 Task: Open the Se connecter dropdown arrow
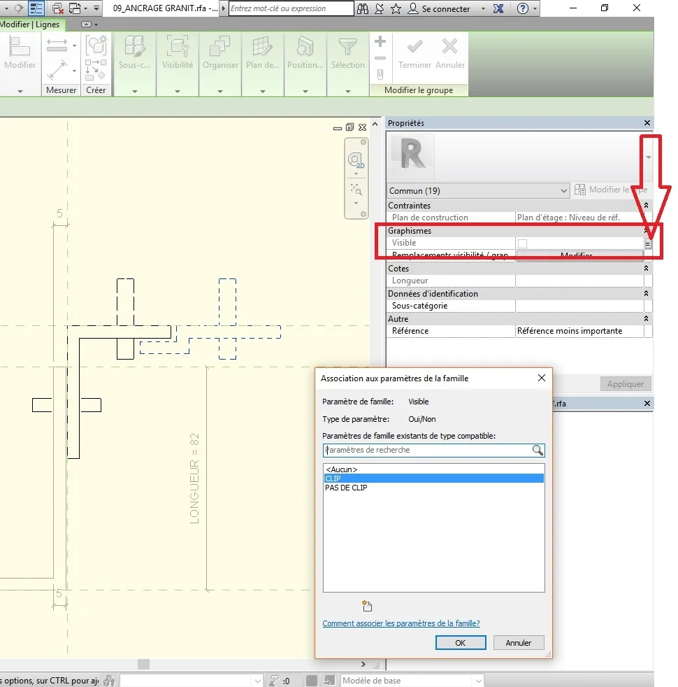[483, 8]
